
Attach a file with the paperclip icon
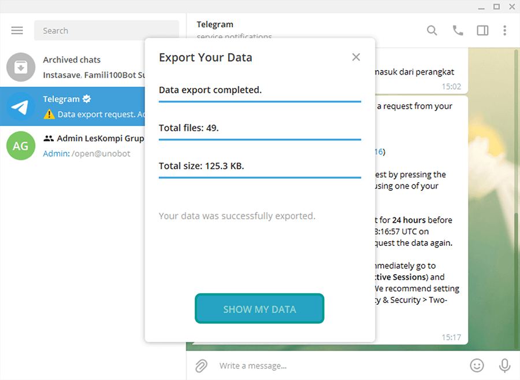coord(201,366)
